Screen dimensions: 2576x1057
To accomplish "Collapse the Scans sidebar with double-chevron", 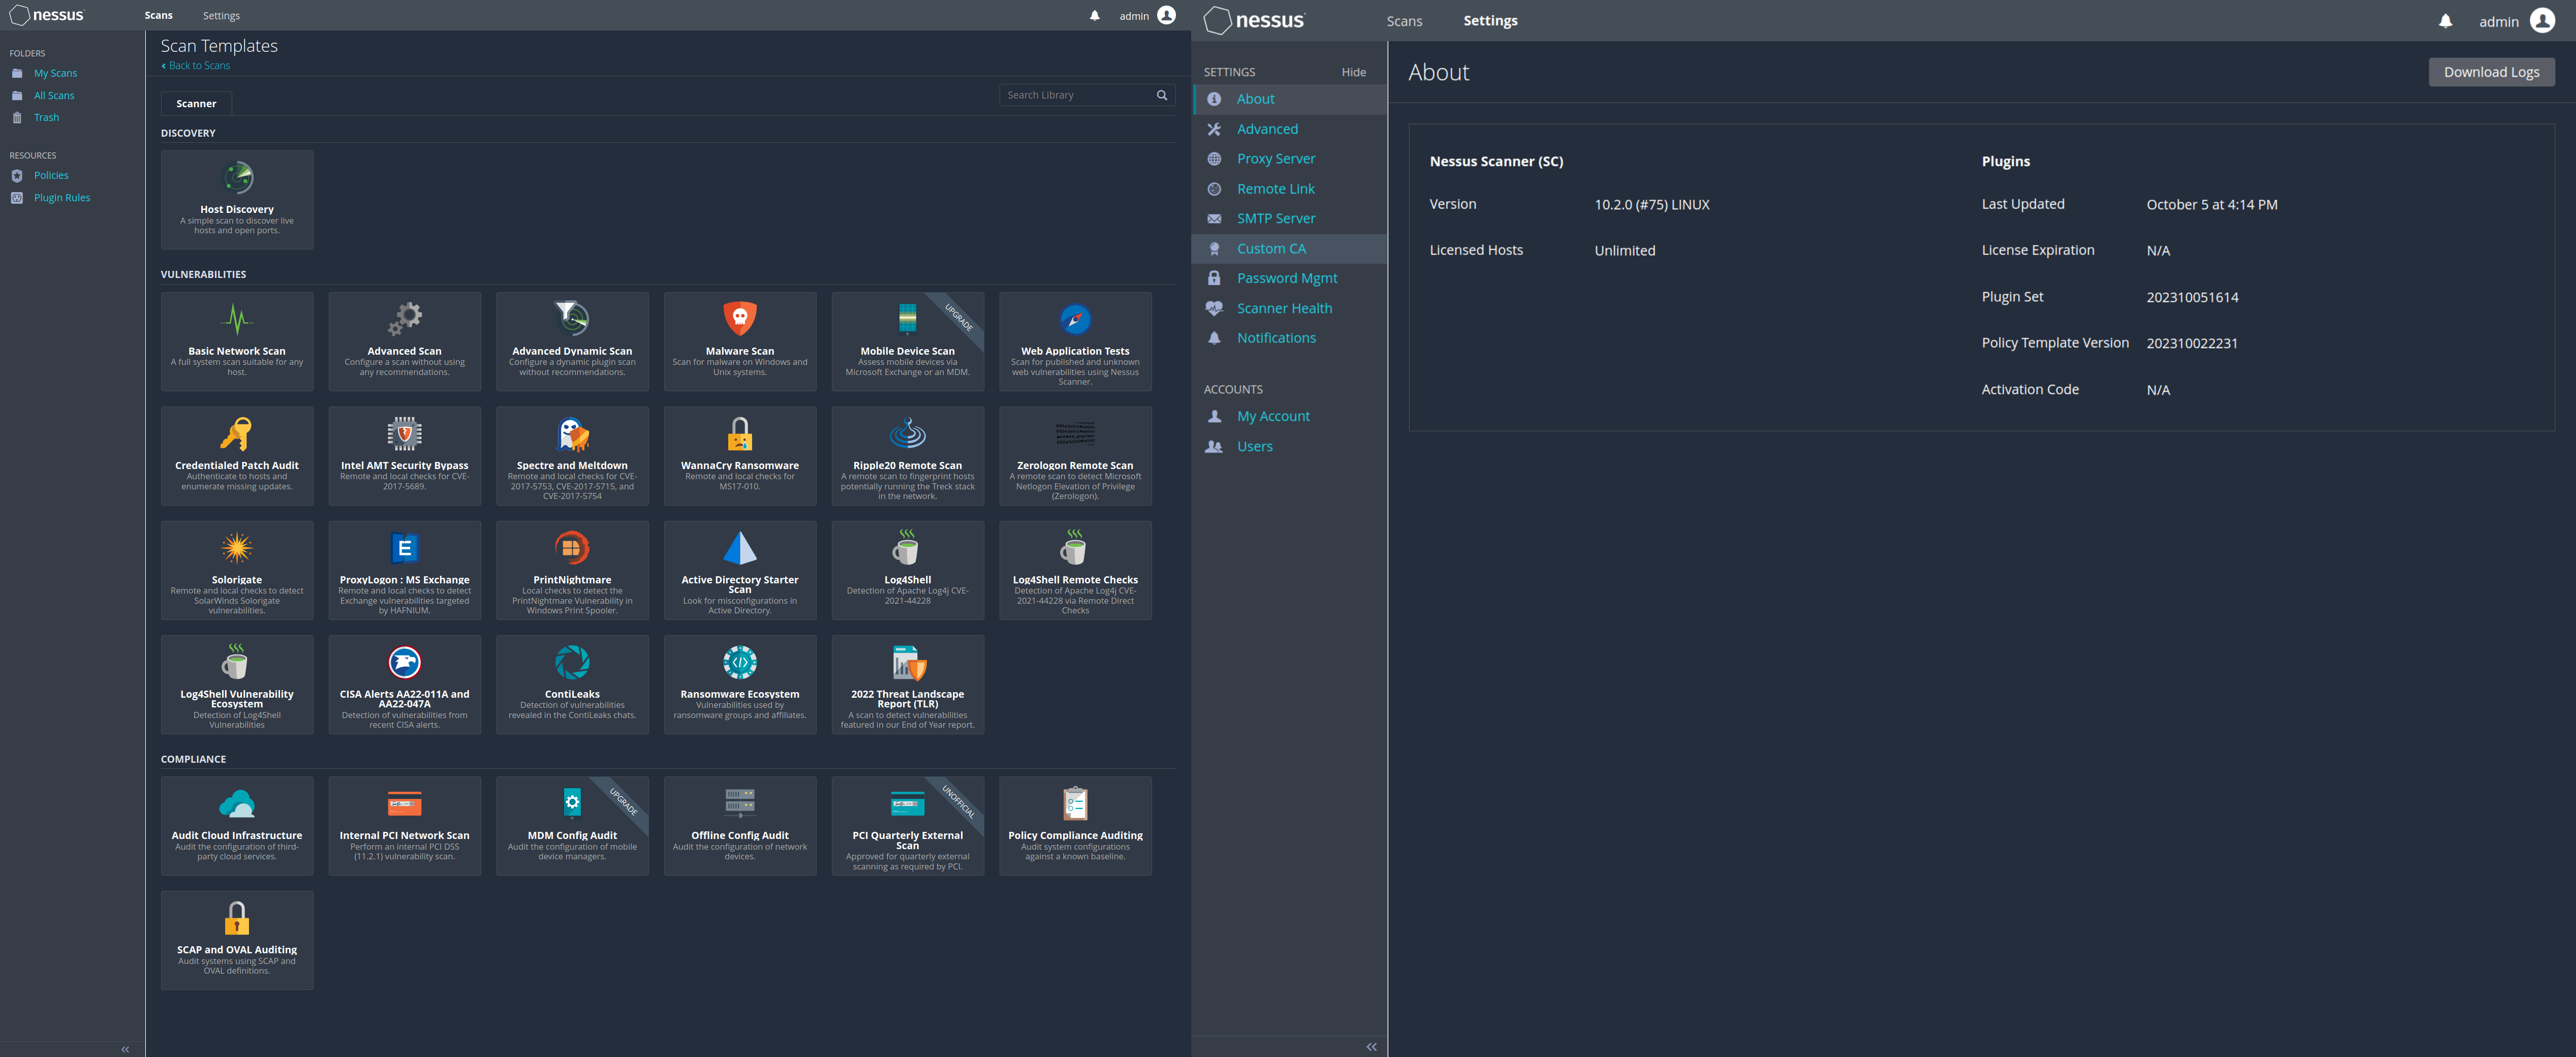I will [125, 1049].
